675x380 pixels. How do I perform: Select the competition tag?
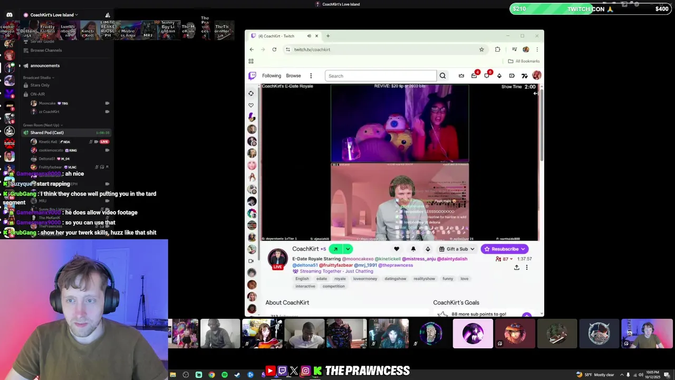click(x=333, y=286)
